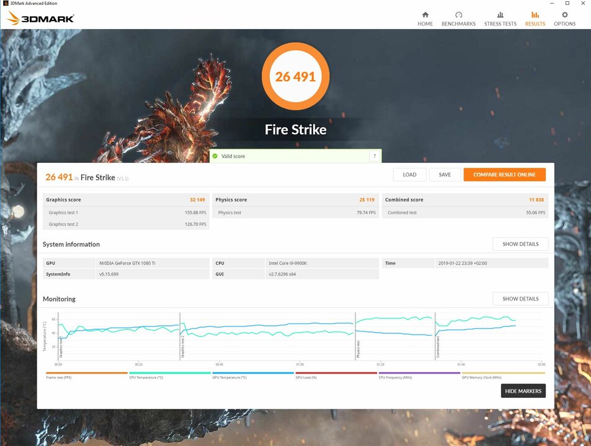Toggle GPU Memory Clock yellow legend
Viewport: 591px width, 446px height.
point(503,375)
